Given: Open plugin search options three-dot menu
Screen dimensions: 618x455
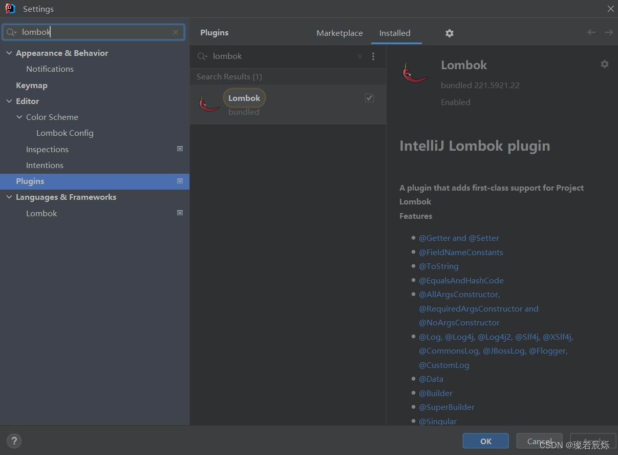Looking at the screenshot, I should click(x=373, y=56).
